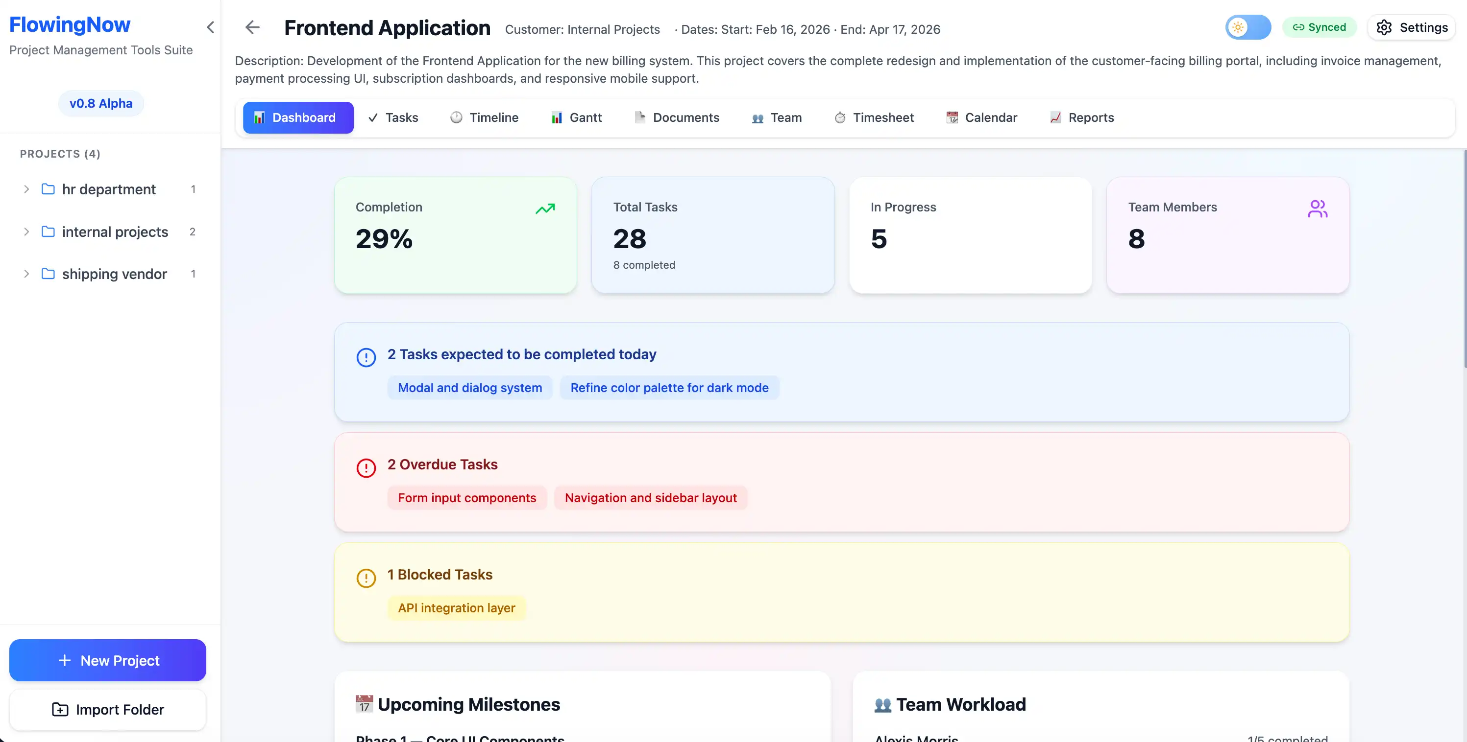Open the Reports chart icon
1467x742 pixels.
(x=1055, y=117)
